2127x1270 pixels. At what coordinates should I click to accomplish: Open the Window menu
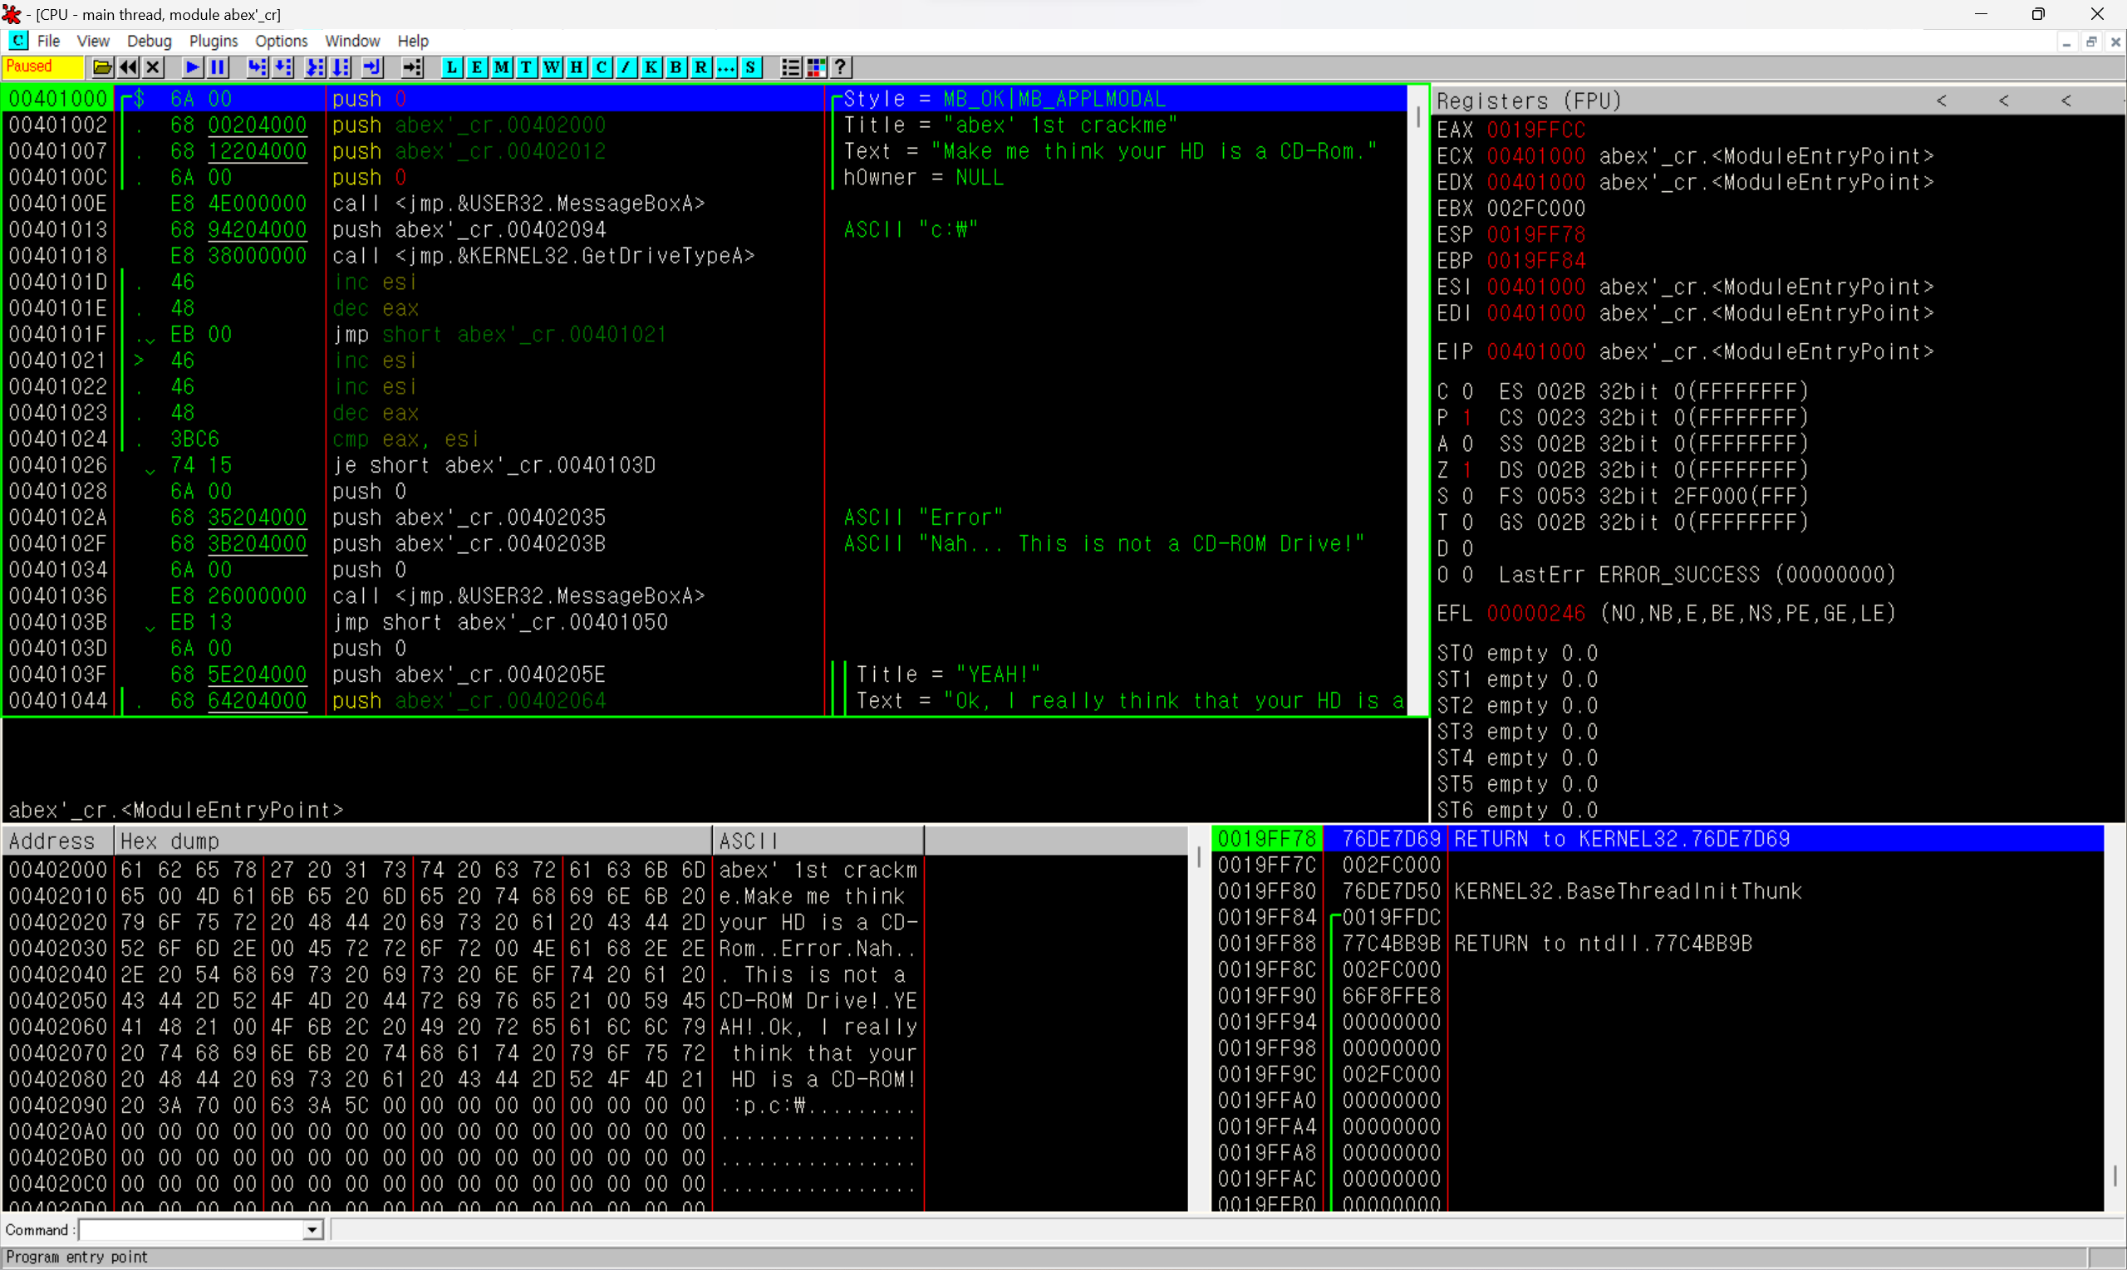(x=351, y=41)
